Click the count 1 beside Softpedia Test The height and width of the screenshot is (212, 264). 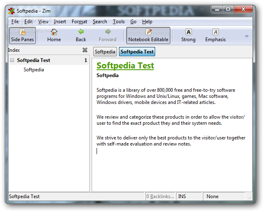click(86, 60)
